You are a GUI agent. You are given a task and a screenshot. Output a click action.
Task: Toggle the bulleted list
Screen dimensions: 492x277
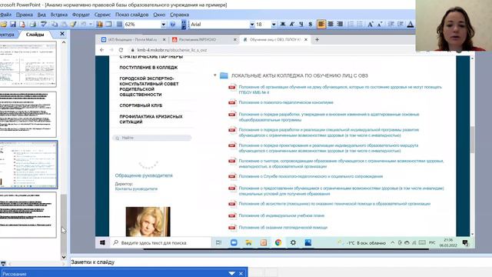point(360,24)
